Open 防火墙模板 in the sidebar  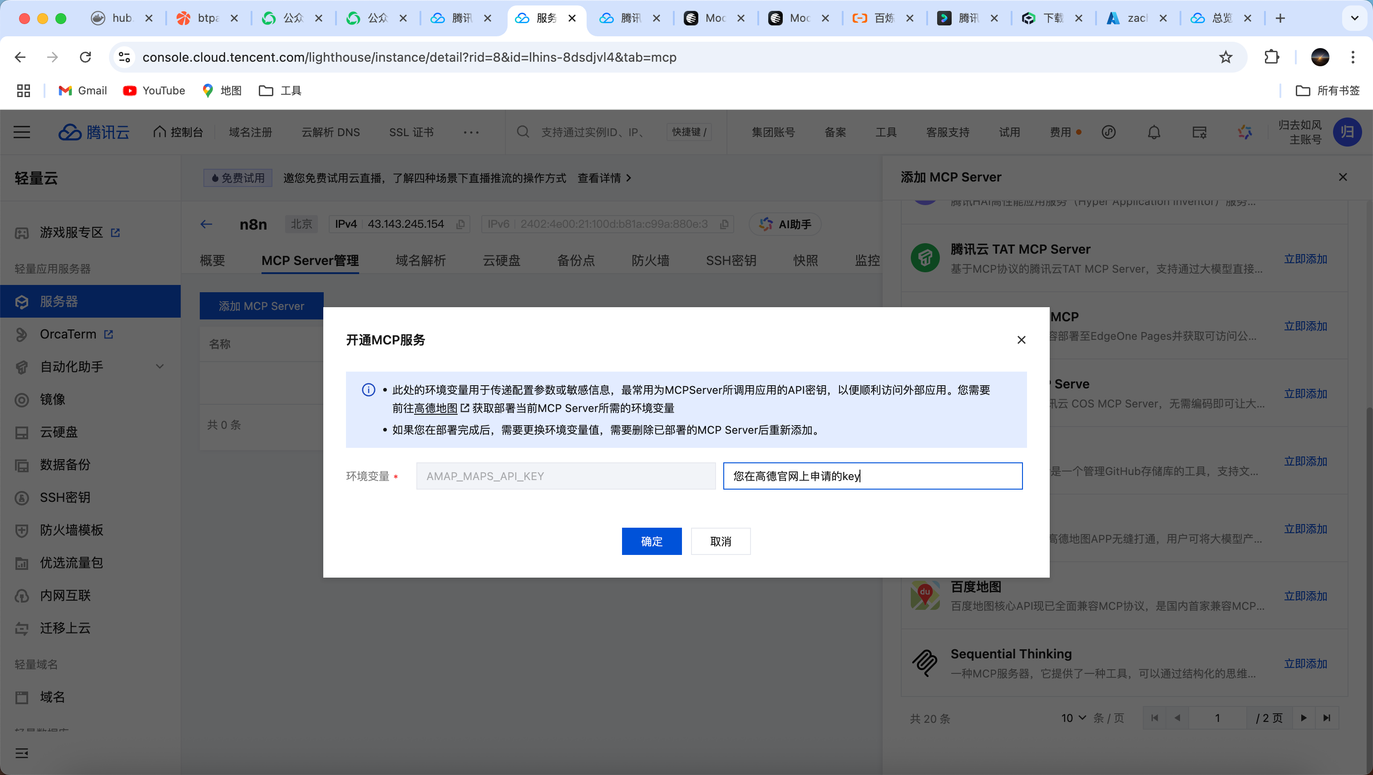pyautogui.click(x=71, y=530)
